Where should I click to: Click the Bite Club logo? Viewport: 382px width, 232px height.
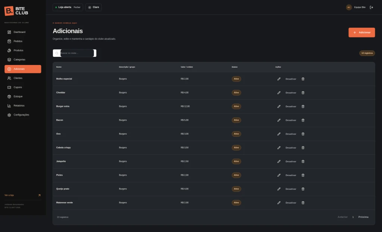16,11
